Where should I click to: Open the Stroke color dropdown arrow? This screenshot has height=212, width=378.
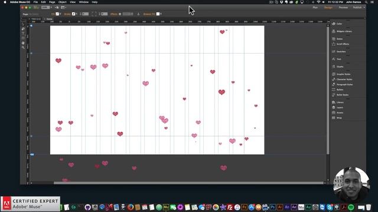77,14
